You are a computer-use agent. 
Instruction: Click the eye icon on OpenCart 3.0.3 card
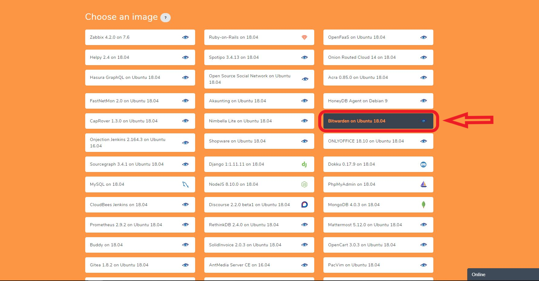(x=424, y=245)
